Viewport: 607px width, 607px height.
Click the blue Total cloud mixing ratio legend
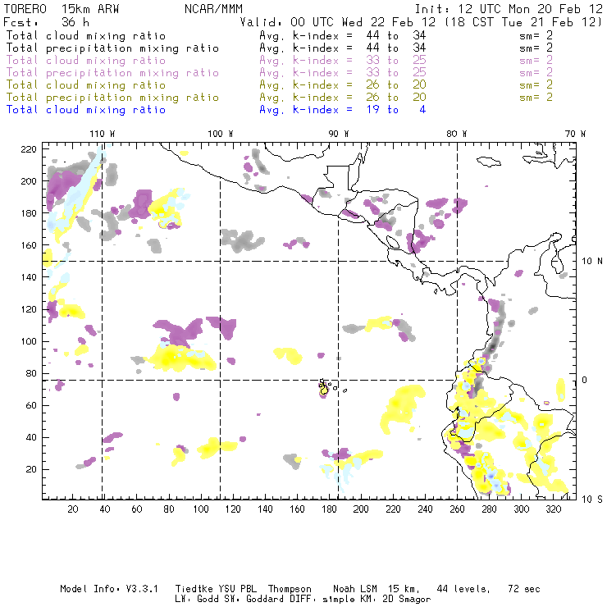[x=86, y=109]
